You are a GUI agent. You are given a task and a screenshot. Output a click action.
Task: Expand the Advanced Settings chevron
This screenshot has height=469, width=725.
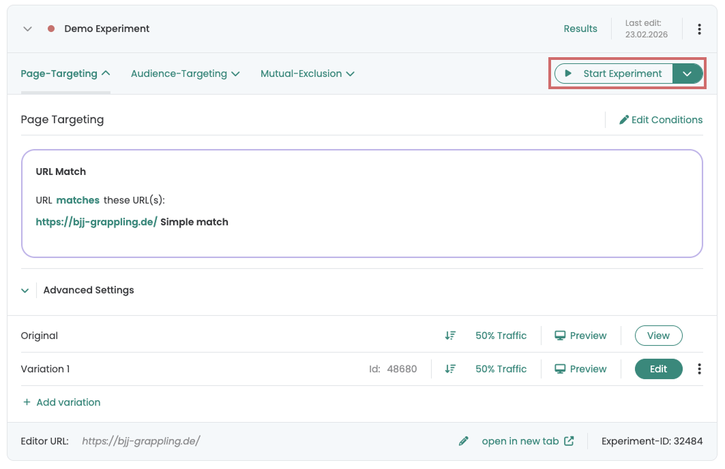25,291
